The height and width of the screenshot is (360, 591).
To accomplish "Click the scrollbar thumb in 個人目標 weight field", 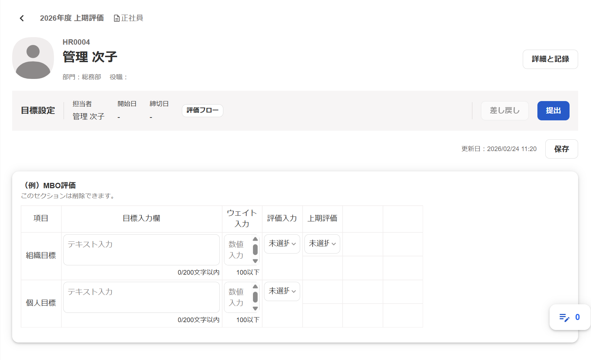I will tap(255, 297).
